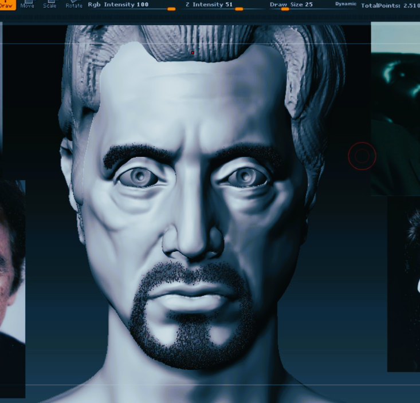420x403 pixels.
Task: Adjust the Rgb Intensity 100 slider
Action: click(x=132, y=6)
